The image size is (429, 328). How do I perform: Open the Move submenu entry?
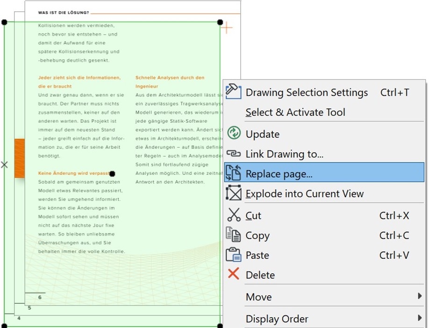[258, 297]
